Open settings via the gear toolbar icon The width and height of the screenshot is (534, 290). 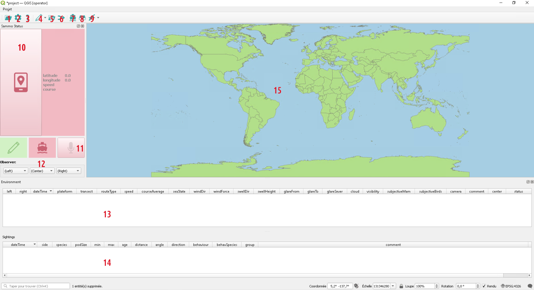pos(18,18)
